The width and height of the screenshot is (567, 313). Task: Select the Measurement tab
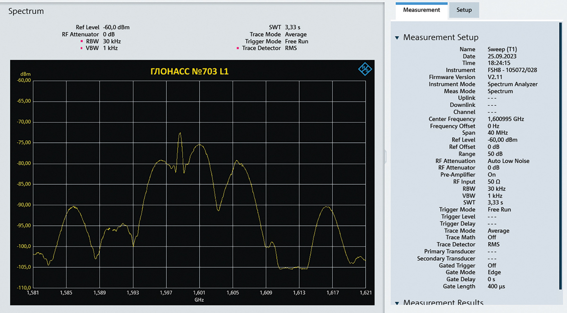[x=421, y=9]
